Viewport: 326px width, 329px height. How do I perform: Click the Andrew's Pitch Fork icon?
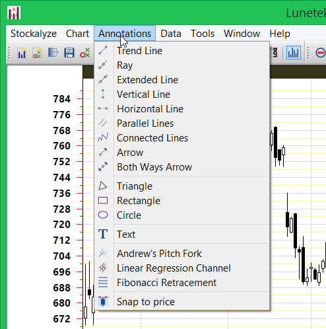point(103,253)
